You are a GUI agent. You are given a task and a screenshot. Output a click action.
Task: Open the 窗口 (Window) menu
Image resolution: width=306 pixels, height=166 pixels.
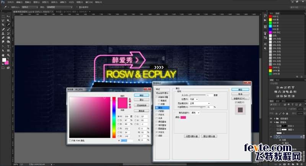pos(89,2)
